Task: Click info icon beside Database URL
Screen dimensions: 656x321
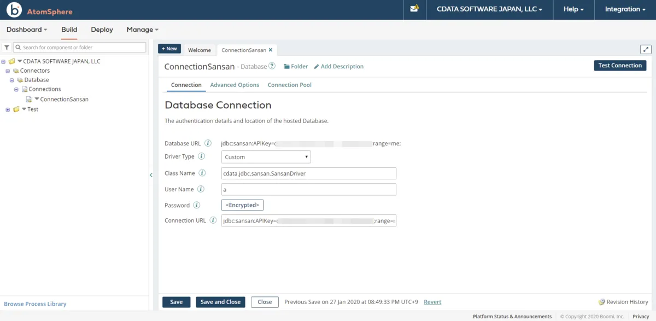Action: coord(208,143)
